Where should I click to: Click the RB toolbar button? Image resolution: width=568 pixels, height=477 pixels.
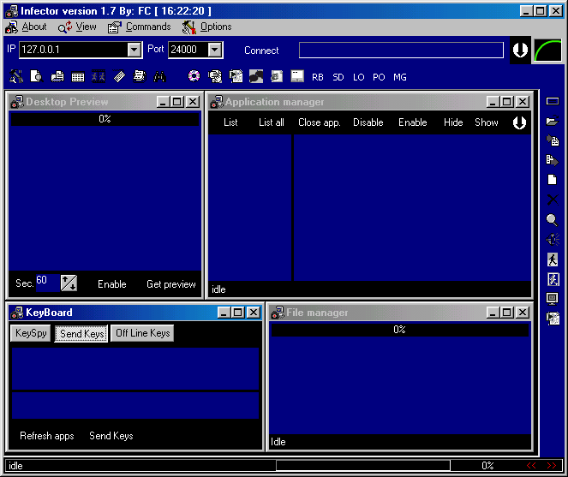(x=318, y=77)
